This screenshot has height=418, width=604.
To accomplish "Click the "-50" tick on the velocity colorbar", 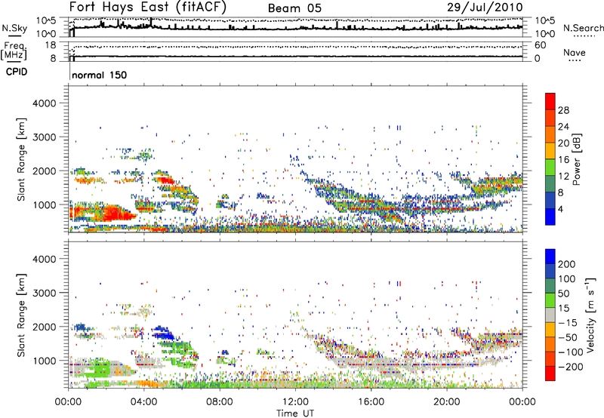I will (568, 337).
